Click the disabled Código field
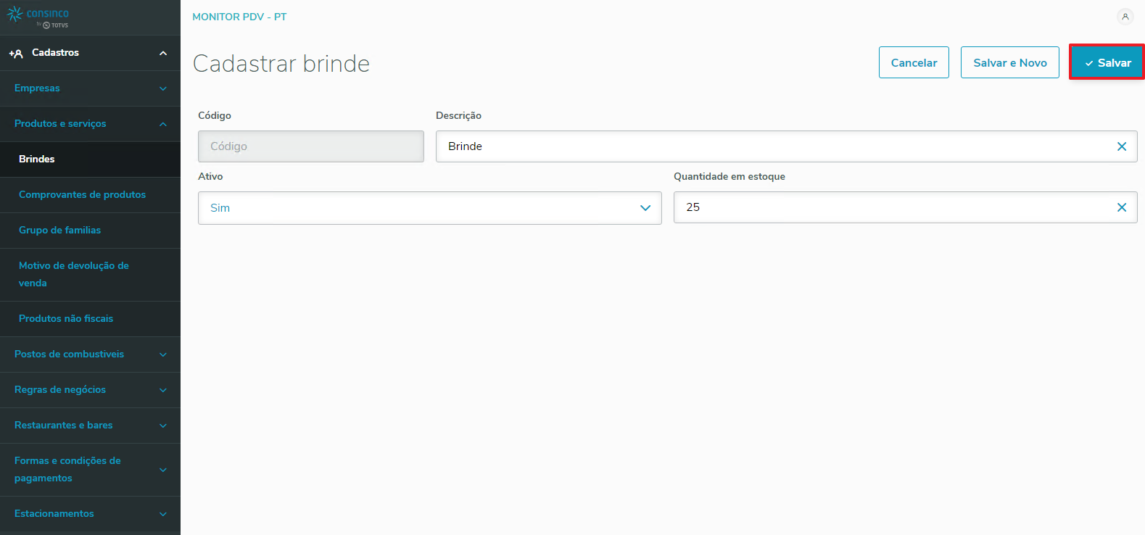 click(311, 146)
